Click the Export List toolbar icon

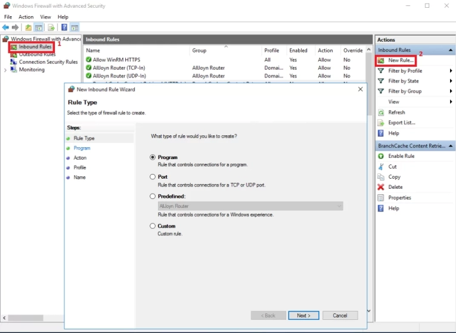pyautogui.click(x=51, y=27)
